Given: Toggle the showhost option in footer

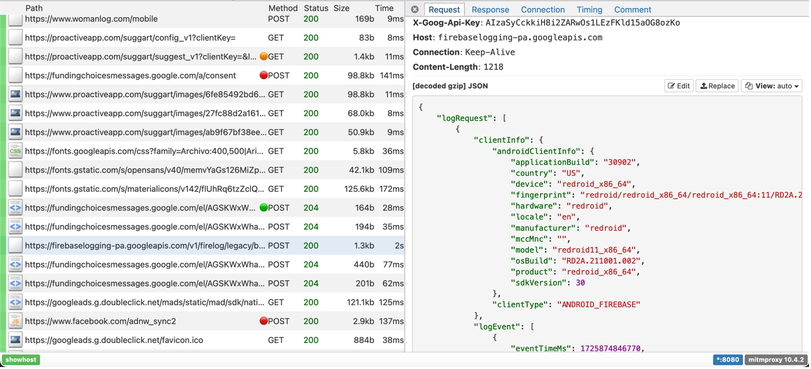Looking at the screenshot, I should [21, 359].
